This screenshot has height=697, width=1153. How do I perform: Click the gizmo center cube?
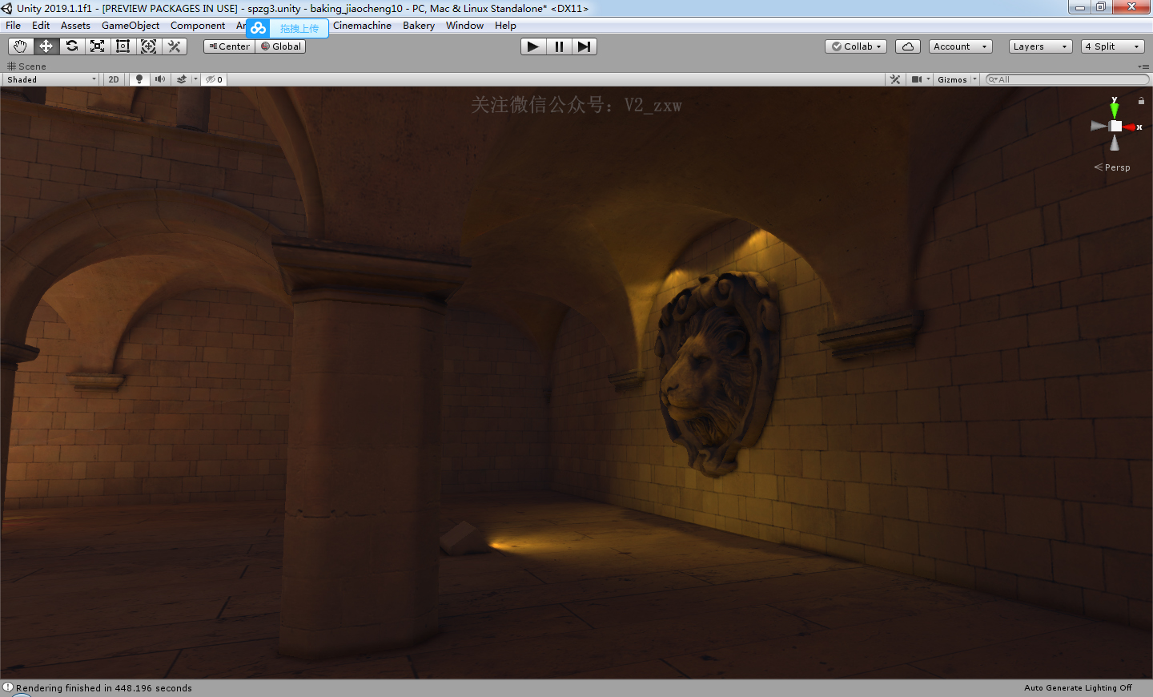(1115, 126)
